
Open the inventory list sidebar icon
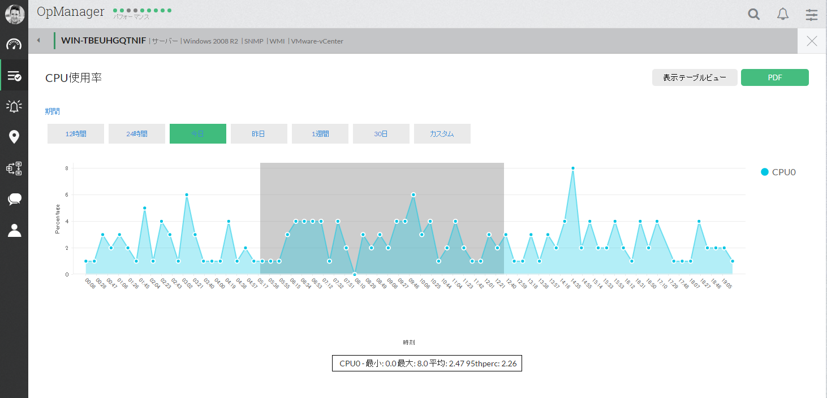(14, 75)
